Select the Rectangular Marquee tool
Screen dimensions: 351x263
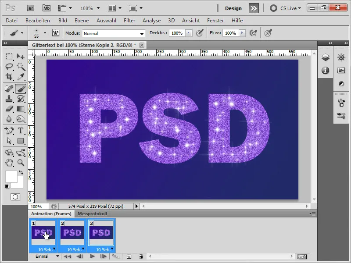click(x=9, y=57)
